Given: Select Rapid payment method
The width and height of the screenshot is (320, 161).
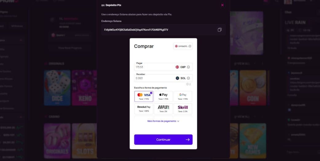Looking at the screenshot, I should pyautogui.click(x=163, y=108).
